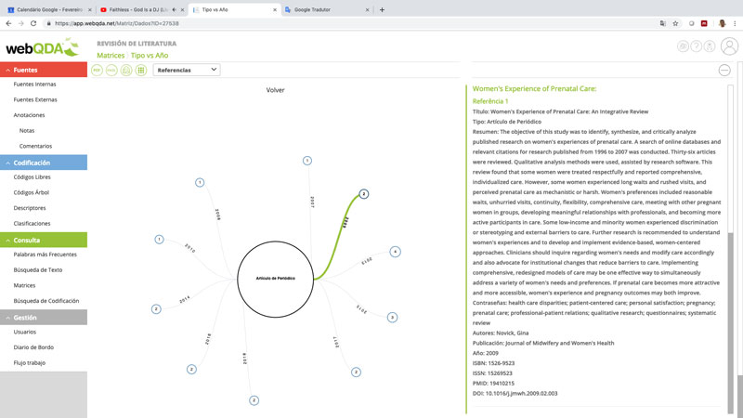Go back in browser history
Image resolution: width=743 pixels, height=418 pixels.
[x=8, y=23]
